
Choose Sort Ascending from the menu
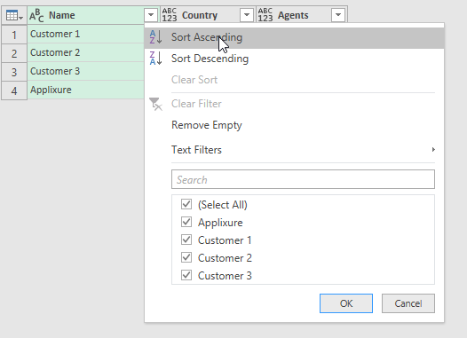tap(294, 37)
